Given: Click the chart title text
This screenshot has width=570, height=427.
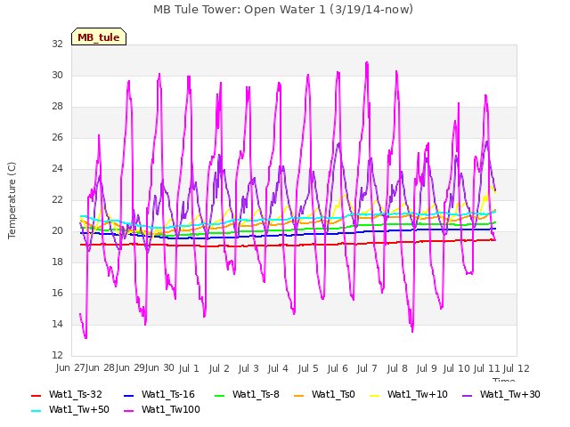Looking at the screenshot, I should click(283, 10).
